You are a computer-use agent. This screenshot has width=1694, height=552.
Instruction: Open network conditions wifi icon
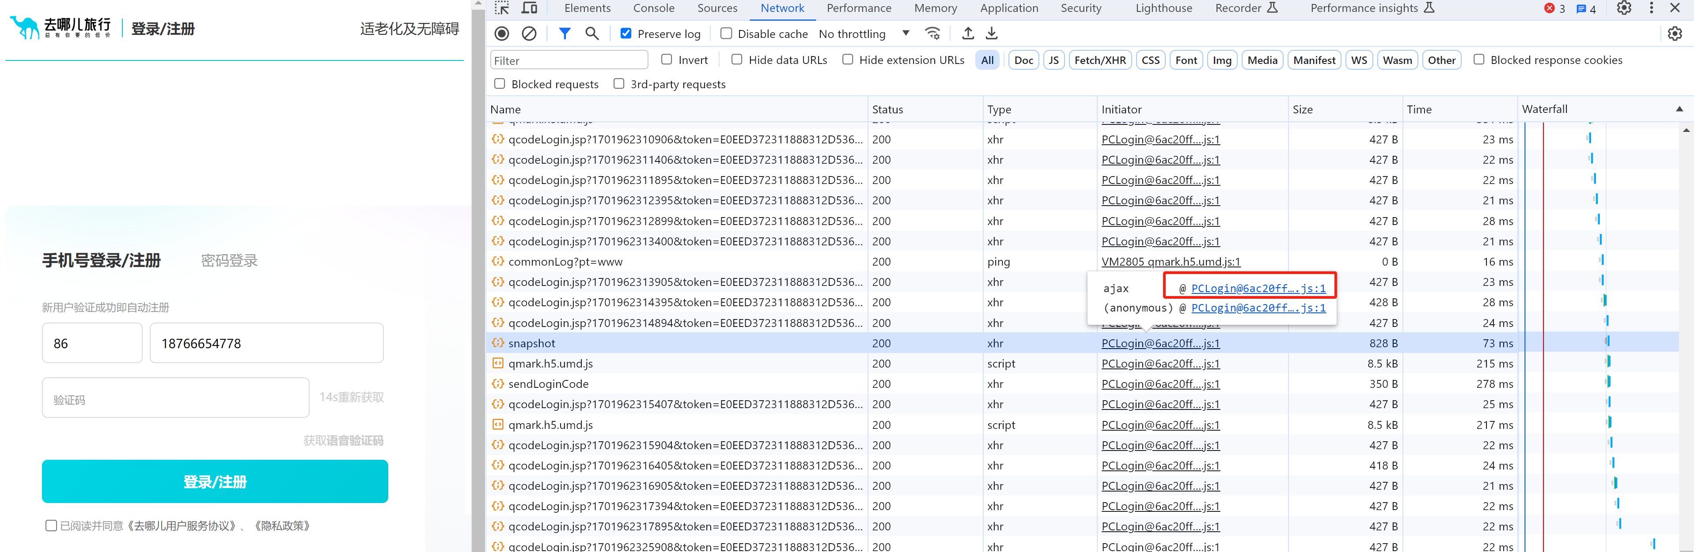[932, 34]
